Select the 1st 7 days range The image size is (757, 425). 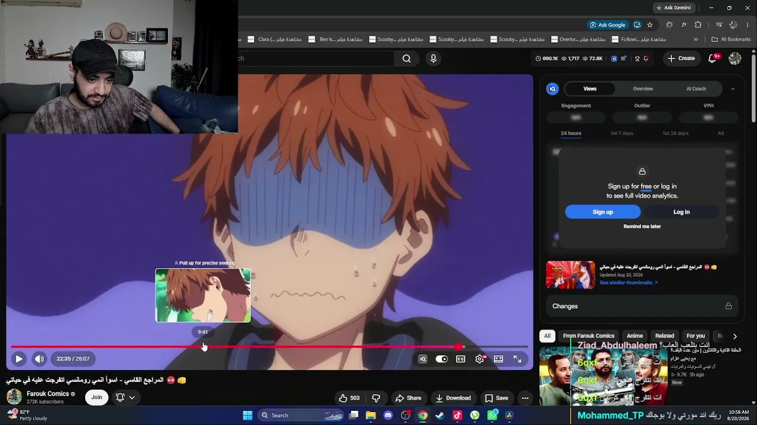click(x=622, y=133)
